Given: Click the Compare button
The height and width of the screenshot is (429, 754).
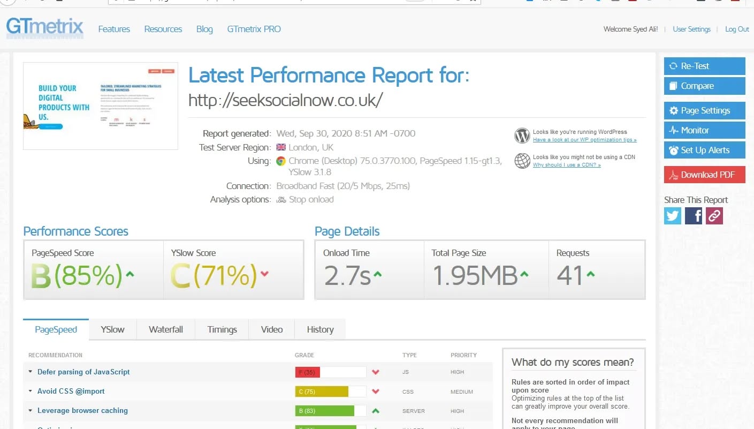Looking at the screenshot, I should click(704, 86).
